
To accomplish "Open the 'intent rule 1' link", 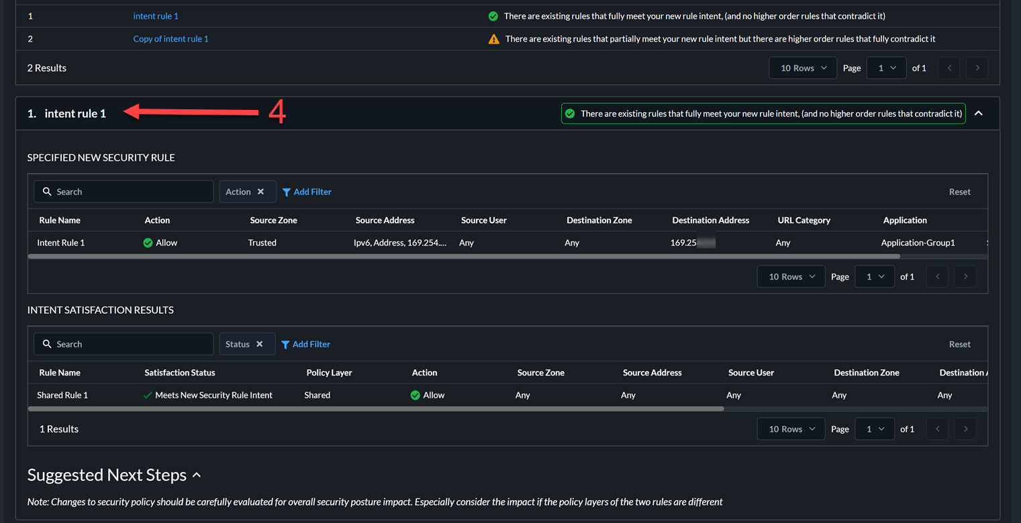I will tap(156, 16).
